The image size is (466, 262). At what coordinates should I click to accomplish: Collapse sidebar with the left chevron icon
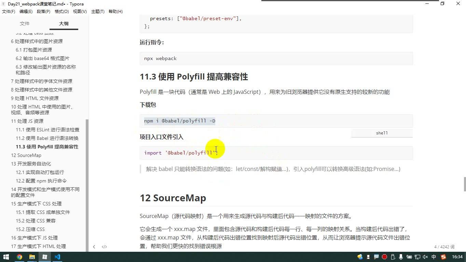(94, 247)
